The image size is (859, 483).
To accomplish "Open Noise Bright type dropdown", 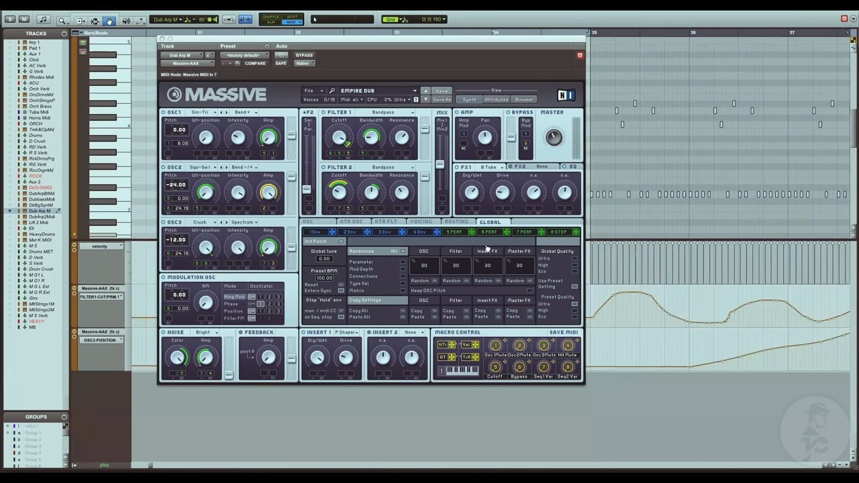I will pyautogui.click(x=207, y=332).
